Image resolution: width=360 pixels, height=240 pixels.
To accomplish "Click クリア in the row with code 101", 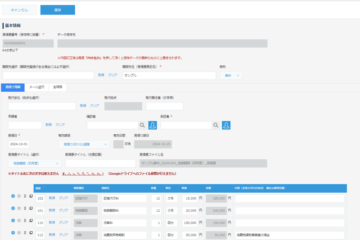I will click(64, 210).
